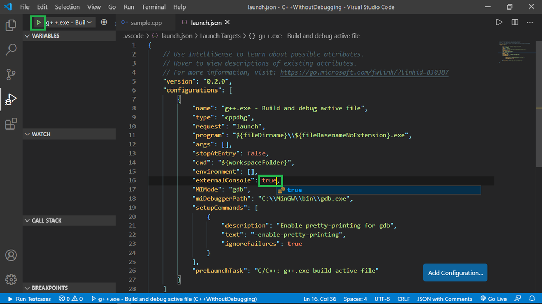Click launch.json in breadcrumb
The width and height of the screenshot is (542, 304).
pos(177,36)
